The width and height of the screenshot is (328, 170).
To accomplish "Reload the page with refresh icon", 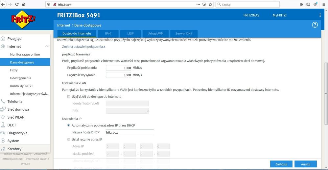I will click(17, 5).
